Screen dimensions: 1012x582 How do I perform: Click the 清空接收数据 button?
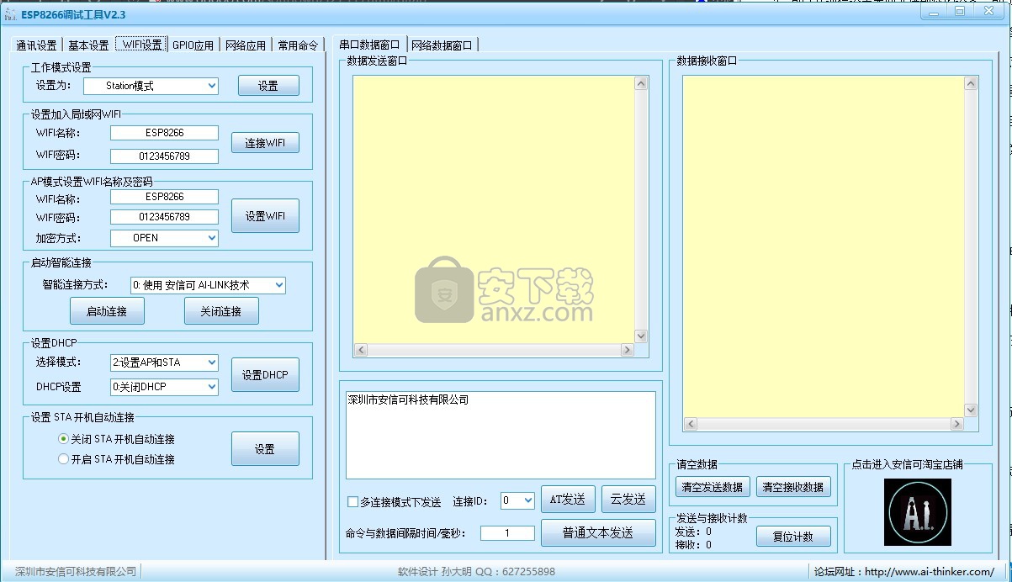pyautogui.click(x=793, y=487)
